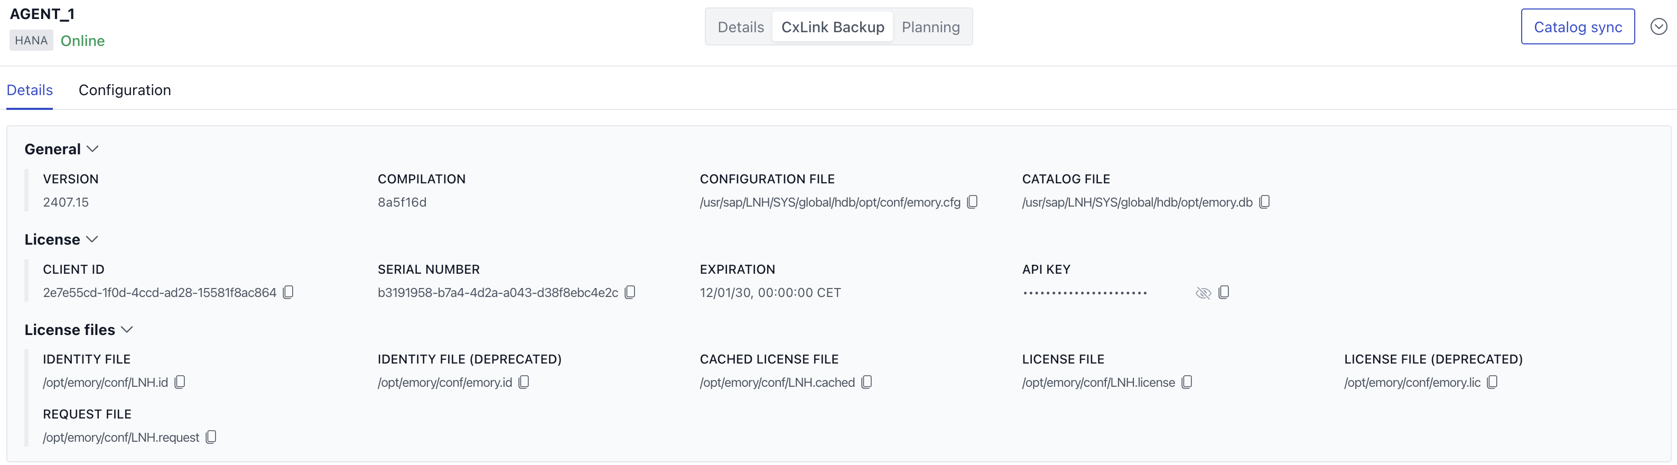The height and width of the screenshot is (465, 1677).
Task: Copy the serial number value
Action: (x=629, y=292)
